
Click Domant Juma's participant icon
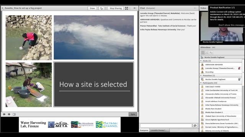click(202, 127)
